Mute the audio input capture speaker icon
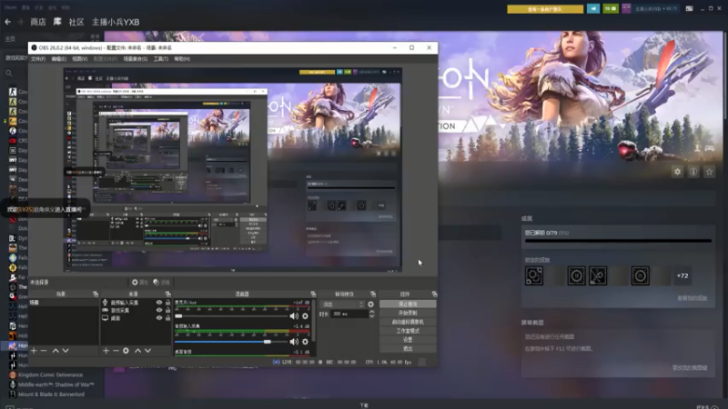The width and height of the screenshot is (728, 409). point(294,342)
